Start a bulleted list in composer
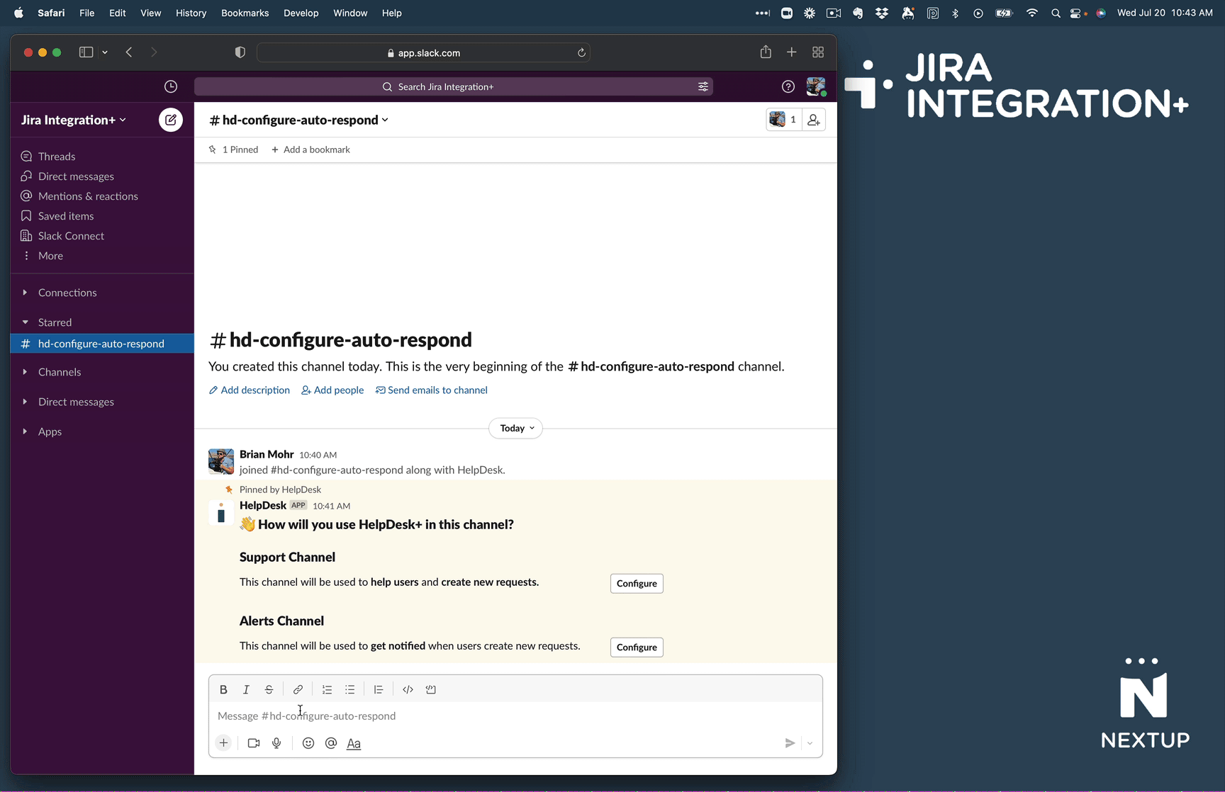1225x792 pixels. [349, 689]
